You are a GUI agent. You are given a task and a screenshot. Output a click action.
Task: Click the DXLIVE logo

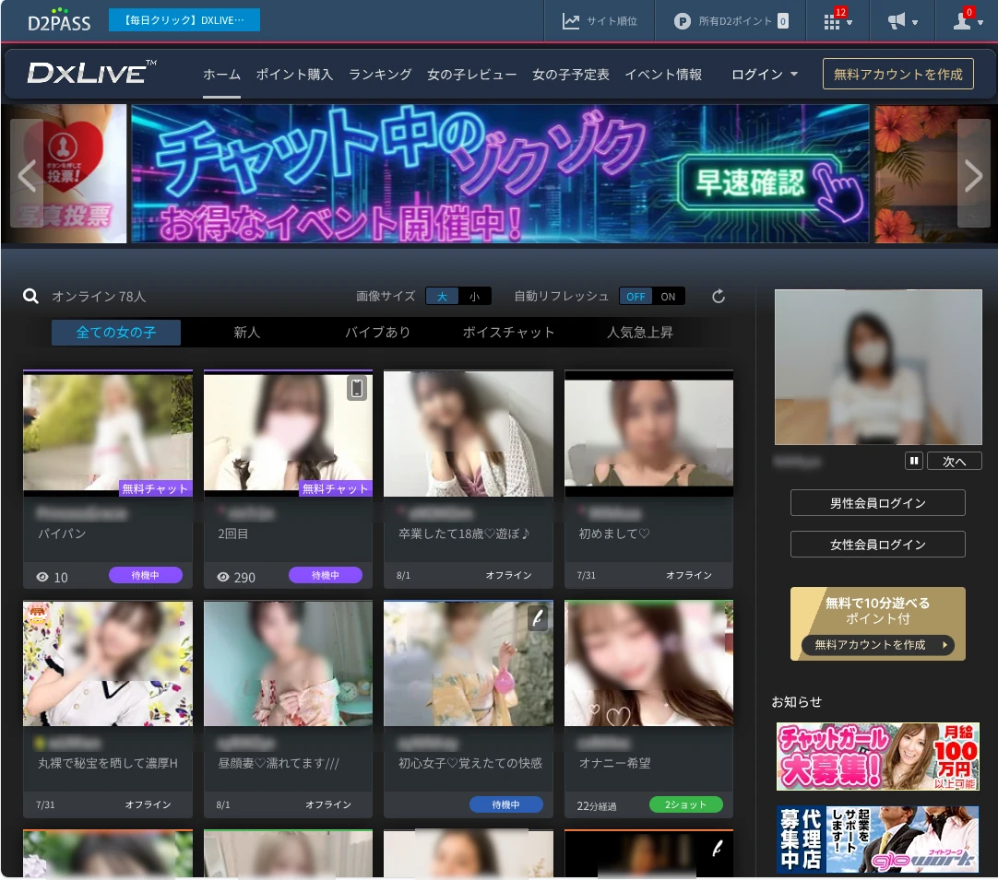point(91,73)
